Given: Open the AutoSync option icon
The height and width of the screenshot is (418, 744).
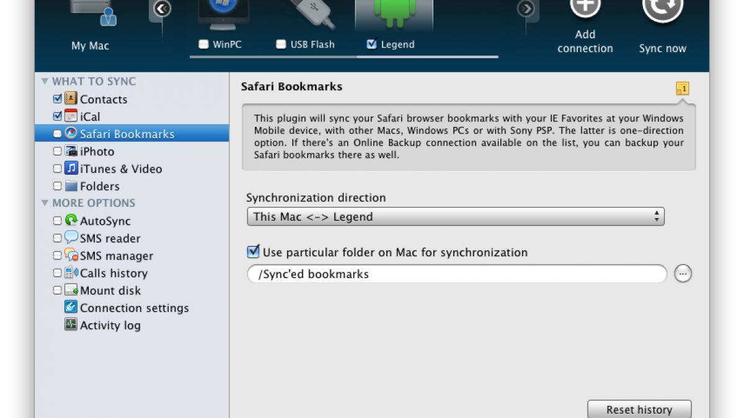Looking at the screenshot, I should (71, 221).
